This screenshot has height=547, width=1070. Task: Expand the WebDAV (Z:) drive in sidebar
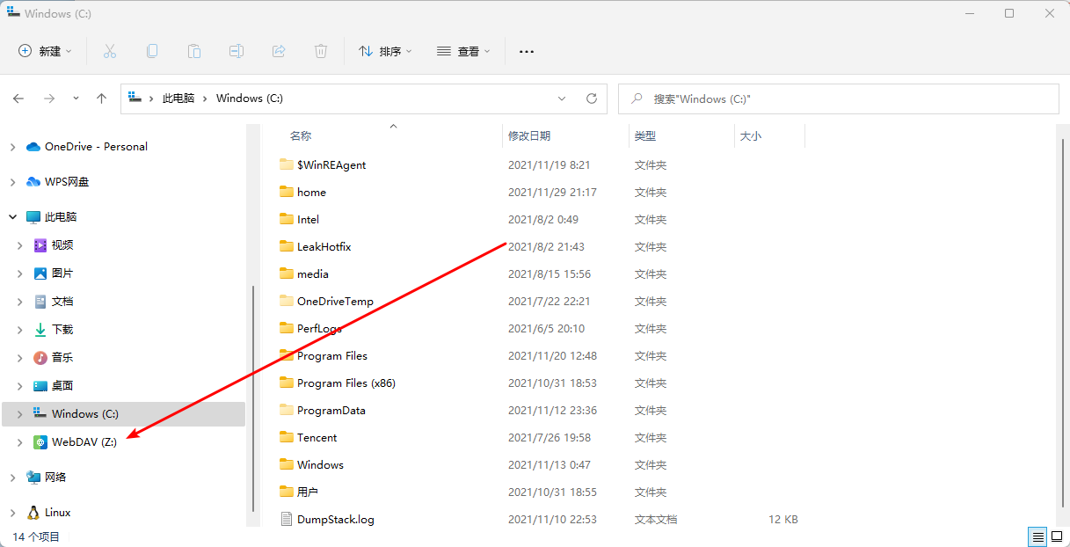tap(18, 441)
